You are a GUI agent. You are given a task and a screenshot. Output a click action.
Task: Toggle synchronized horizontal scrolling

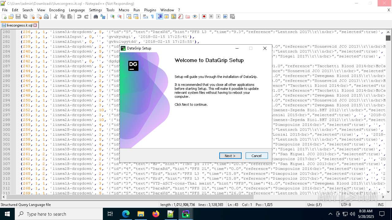click(x=136, y=16)
